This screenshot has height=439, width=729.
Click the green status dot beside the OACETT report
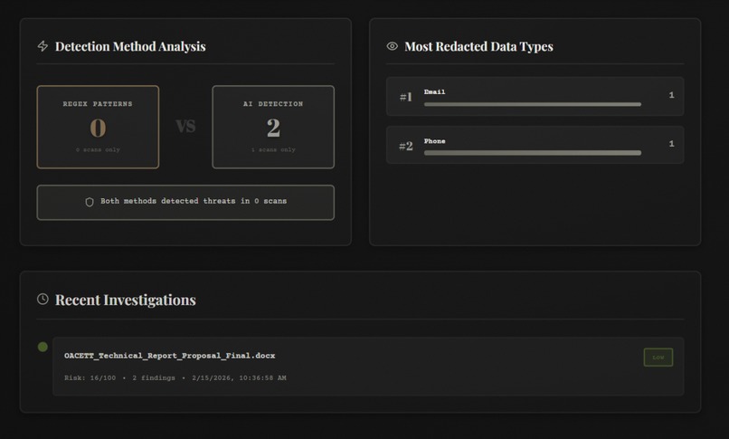pyautogui.click(x=43, y=347)
